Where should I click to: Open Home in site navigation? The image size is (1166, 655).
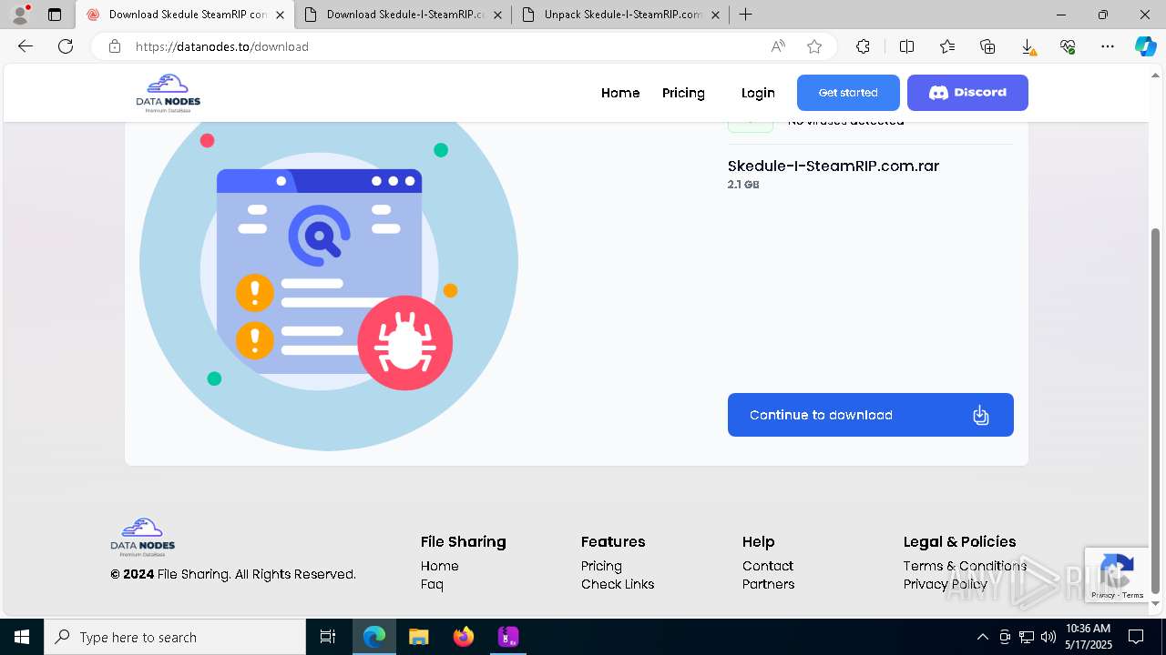[620, 93]
